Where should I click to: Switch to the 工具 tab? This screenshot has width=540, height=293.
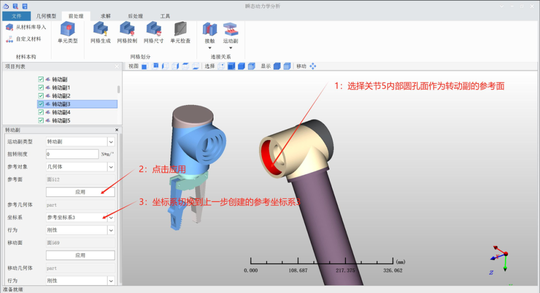(x=165, y=16)
